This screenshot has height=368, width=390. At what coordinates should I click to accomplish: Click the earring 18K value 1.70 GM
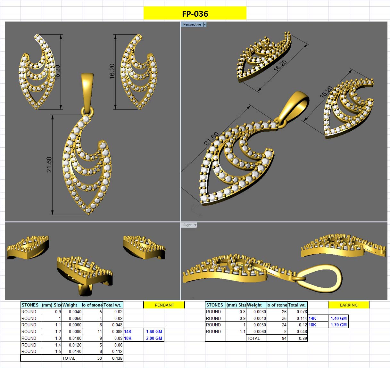339,325
